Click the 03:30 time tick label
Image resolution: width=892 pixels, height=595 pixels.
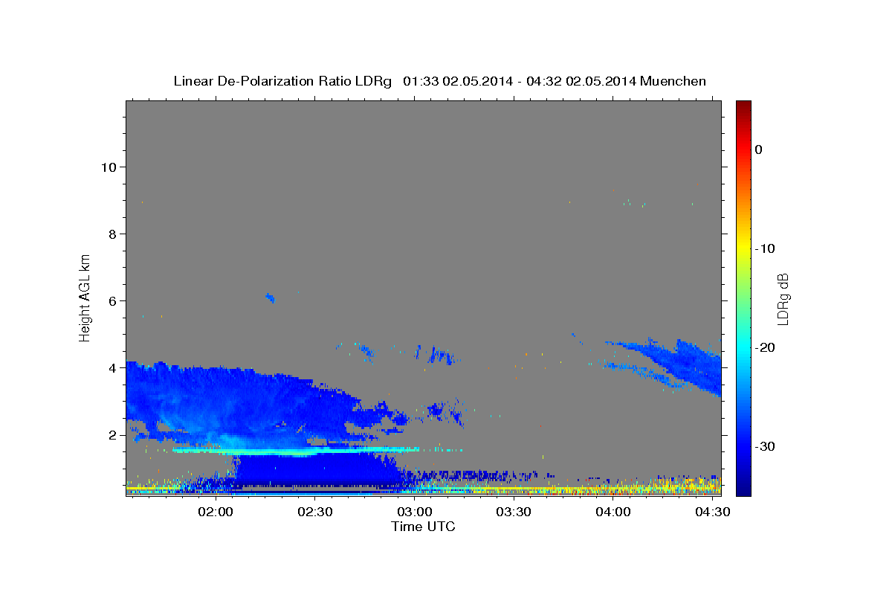[513, 512]
